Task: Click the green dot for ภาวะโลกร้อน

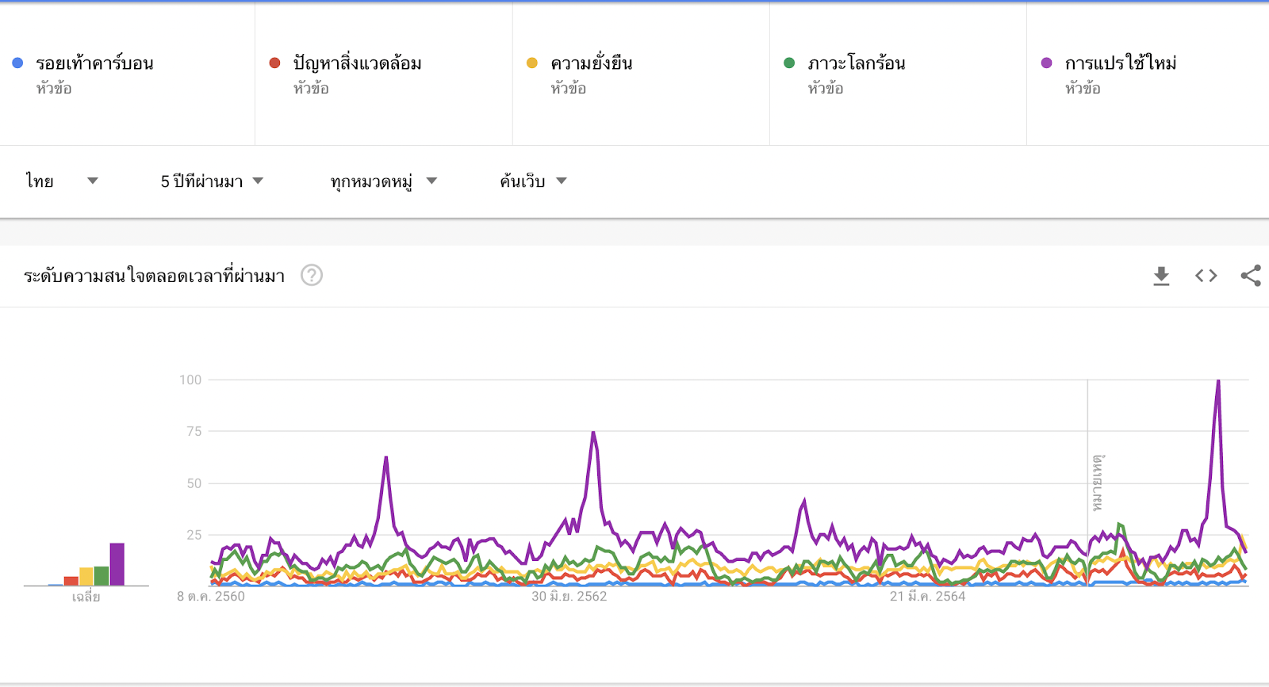Action: tap(789, 63)
